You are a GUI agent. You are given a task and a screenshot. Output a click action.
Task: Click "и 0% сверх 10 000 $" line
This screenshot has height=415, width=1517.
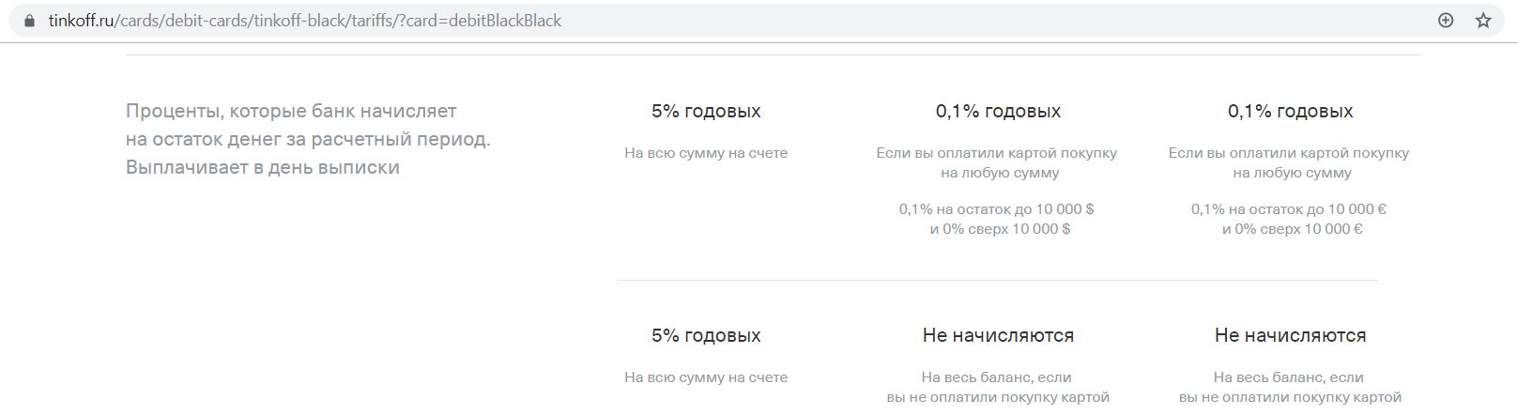(1000, 229)
